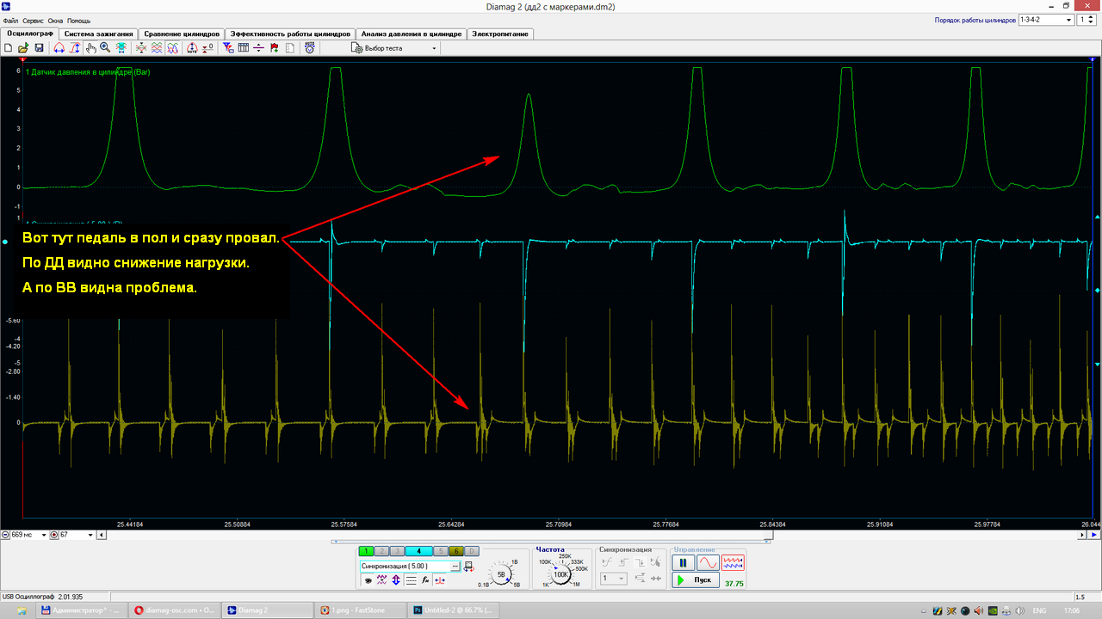This screenshot has height=619, width=1102.
Task: Click the purple waveform icon in channel panel
Action: click(381, 580)
